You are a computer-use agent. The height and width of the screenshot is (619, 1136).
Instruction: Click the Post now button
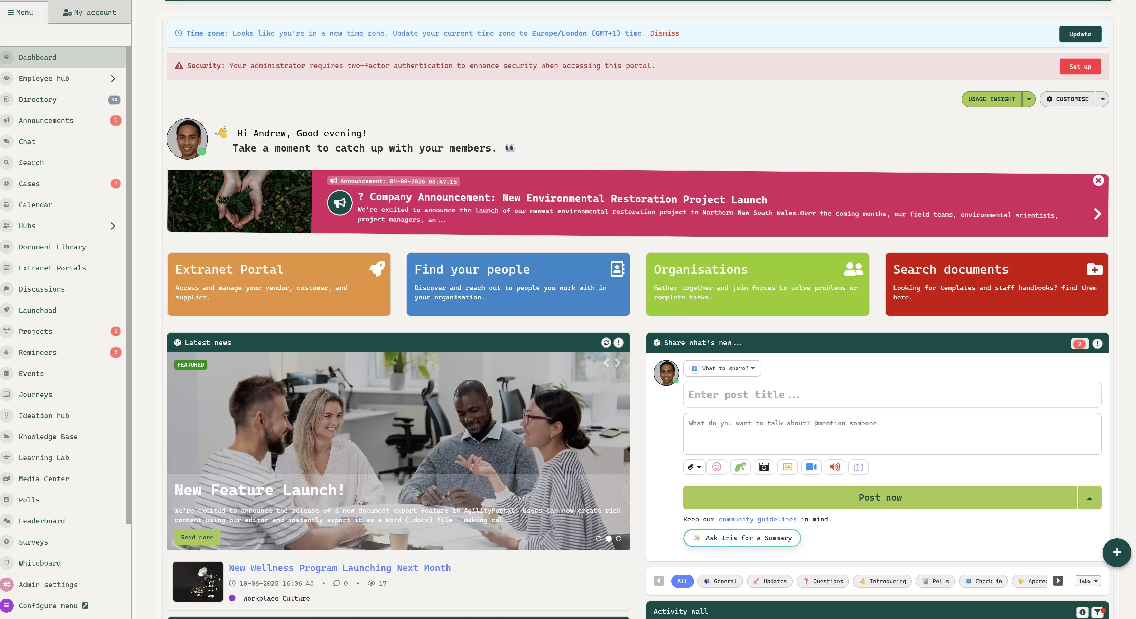click(880, 498)
